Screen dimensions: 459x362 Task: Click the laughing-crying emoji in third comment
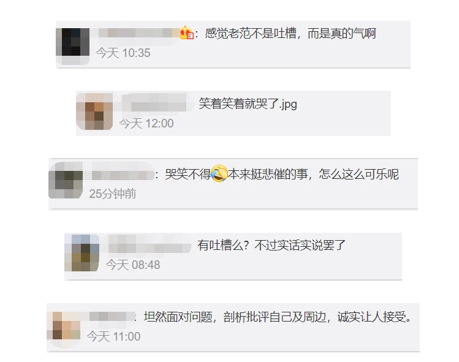point(219,173)
